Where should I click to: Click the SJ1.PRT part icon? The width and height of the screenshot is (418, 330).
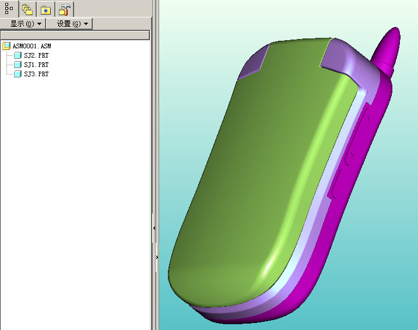click(x=17, y=65)
